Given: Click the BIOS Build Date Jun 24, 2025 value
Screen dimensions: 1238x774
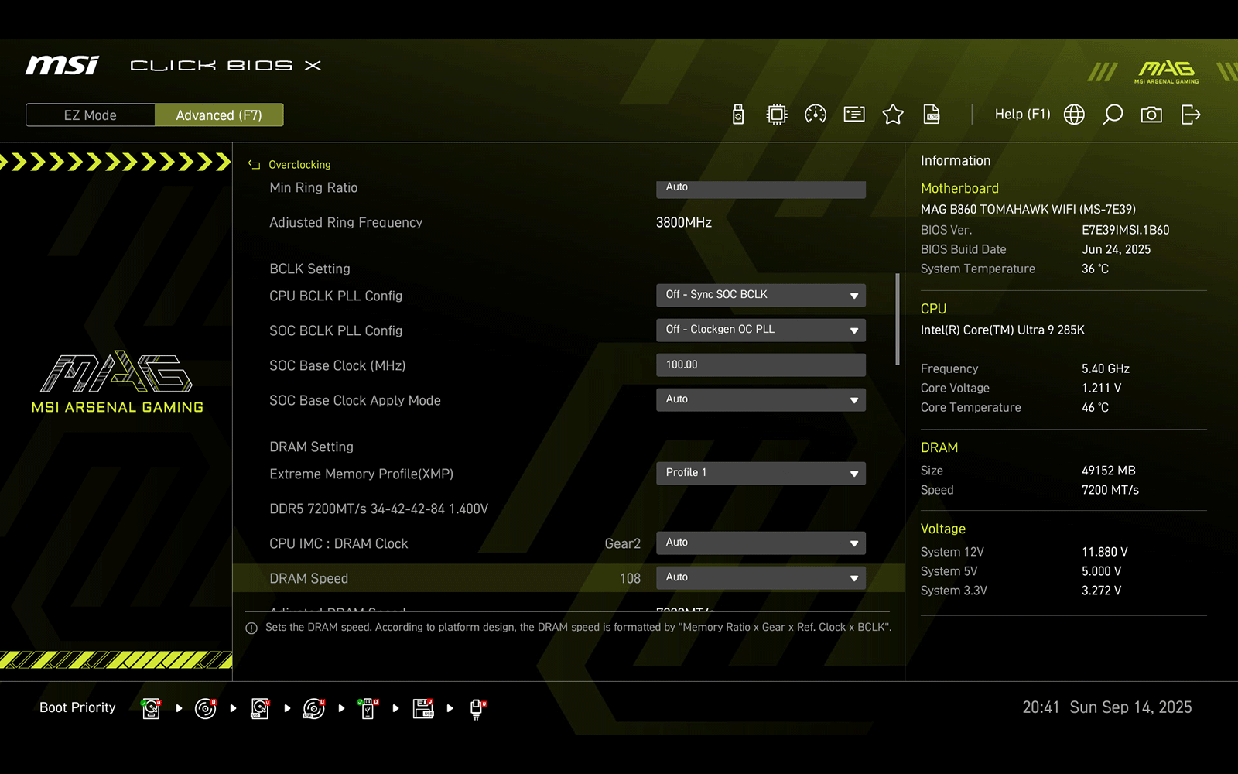Looking at the screenshot, I should (x=1116, y=249).
